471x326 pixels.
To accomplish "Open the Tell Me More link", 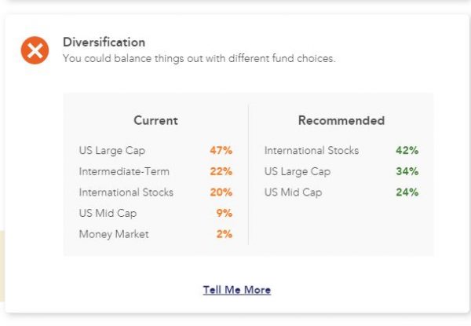I will 236,290.
